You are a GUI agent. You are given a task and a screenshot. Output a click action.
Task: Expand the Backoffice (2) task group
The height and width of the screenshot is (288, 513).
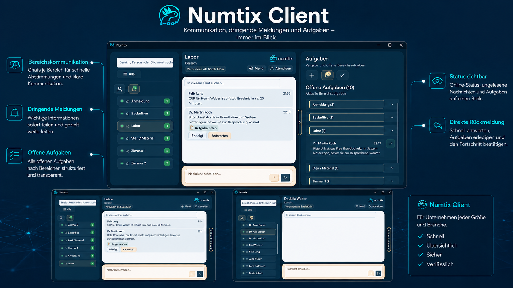pyautogui.click(x=392, y=118)
